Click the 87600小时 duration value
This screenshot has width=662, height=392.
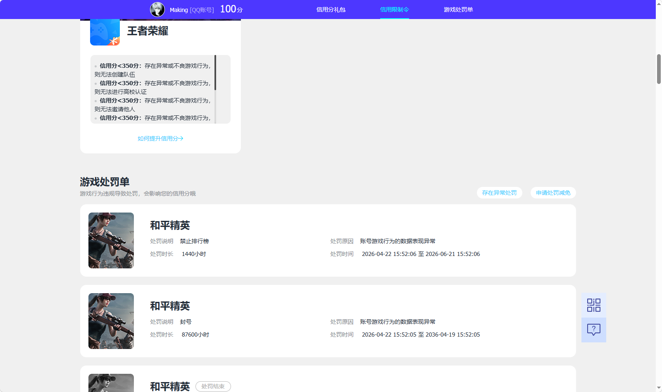195,335
